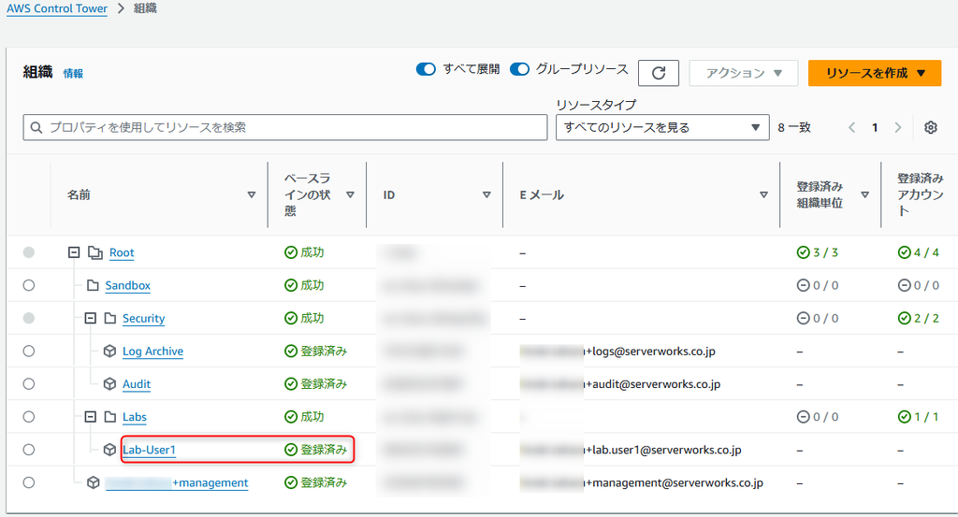Click Sandbox registered OU 0/0 minus icon
The image size is (958, 517).
pos(803,285)
